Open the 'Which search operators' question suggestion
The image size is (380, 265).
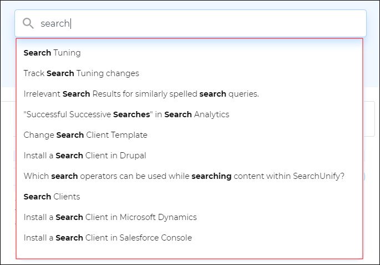point(184,176)
